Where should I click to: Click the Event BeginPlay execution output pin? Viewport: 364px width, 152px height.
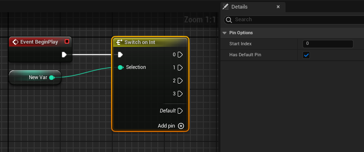click(64, 55)
